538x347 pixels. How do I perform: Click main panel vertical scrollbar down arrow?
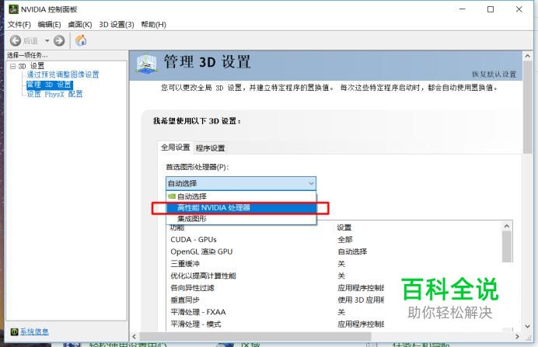point(528,326)
